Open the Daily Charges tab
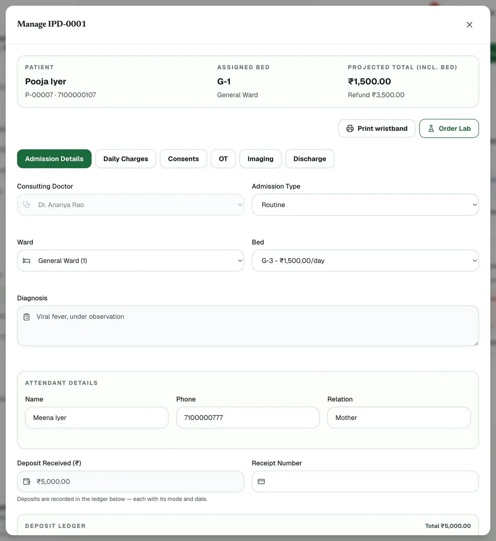This screenshot has width=496, height=541. (126, 159)
